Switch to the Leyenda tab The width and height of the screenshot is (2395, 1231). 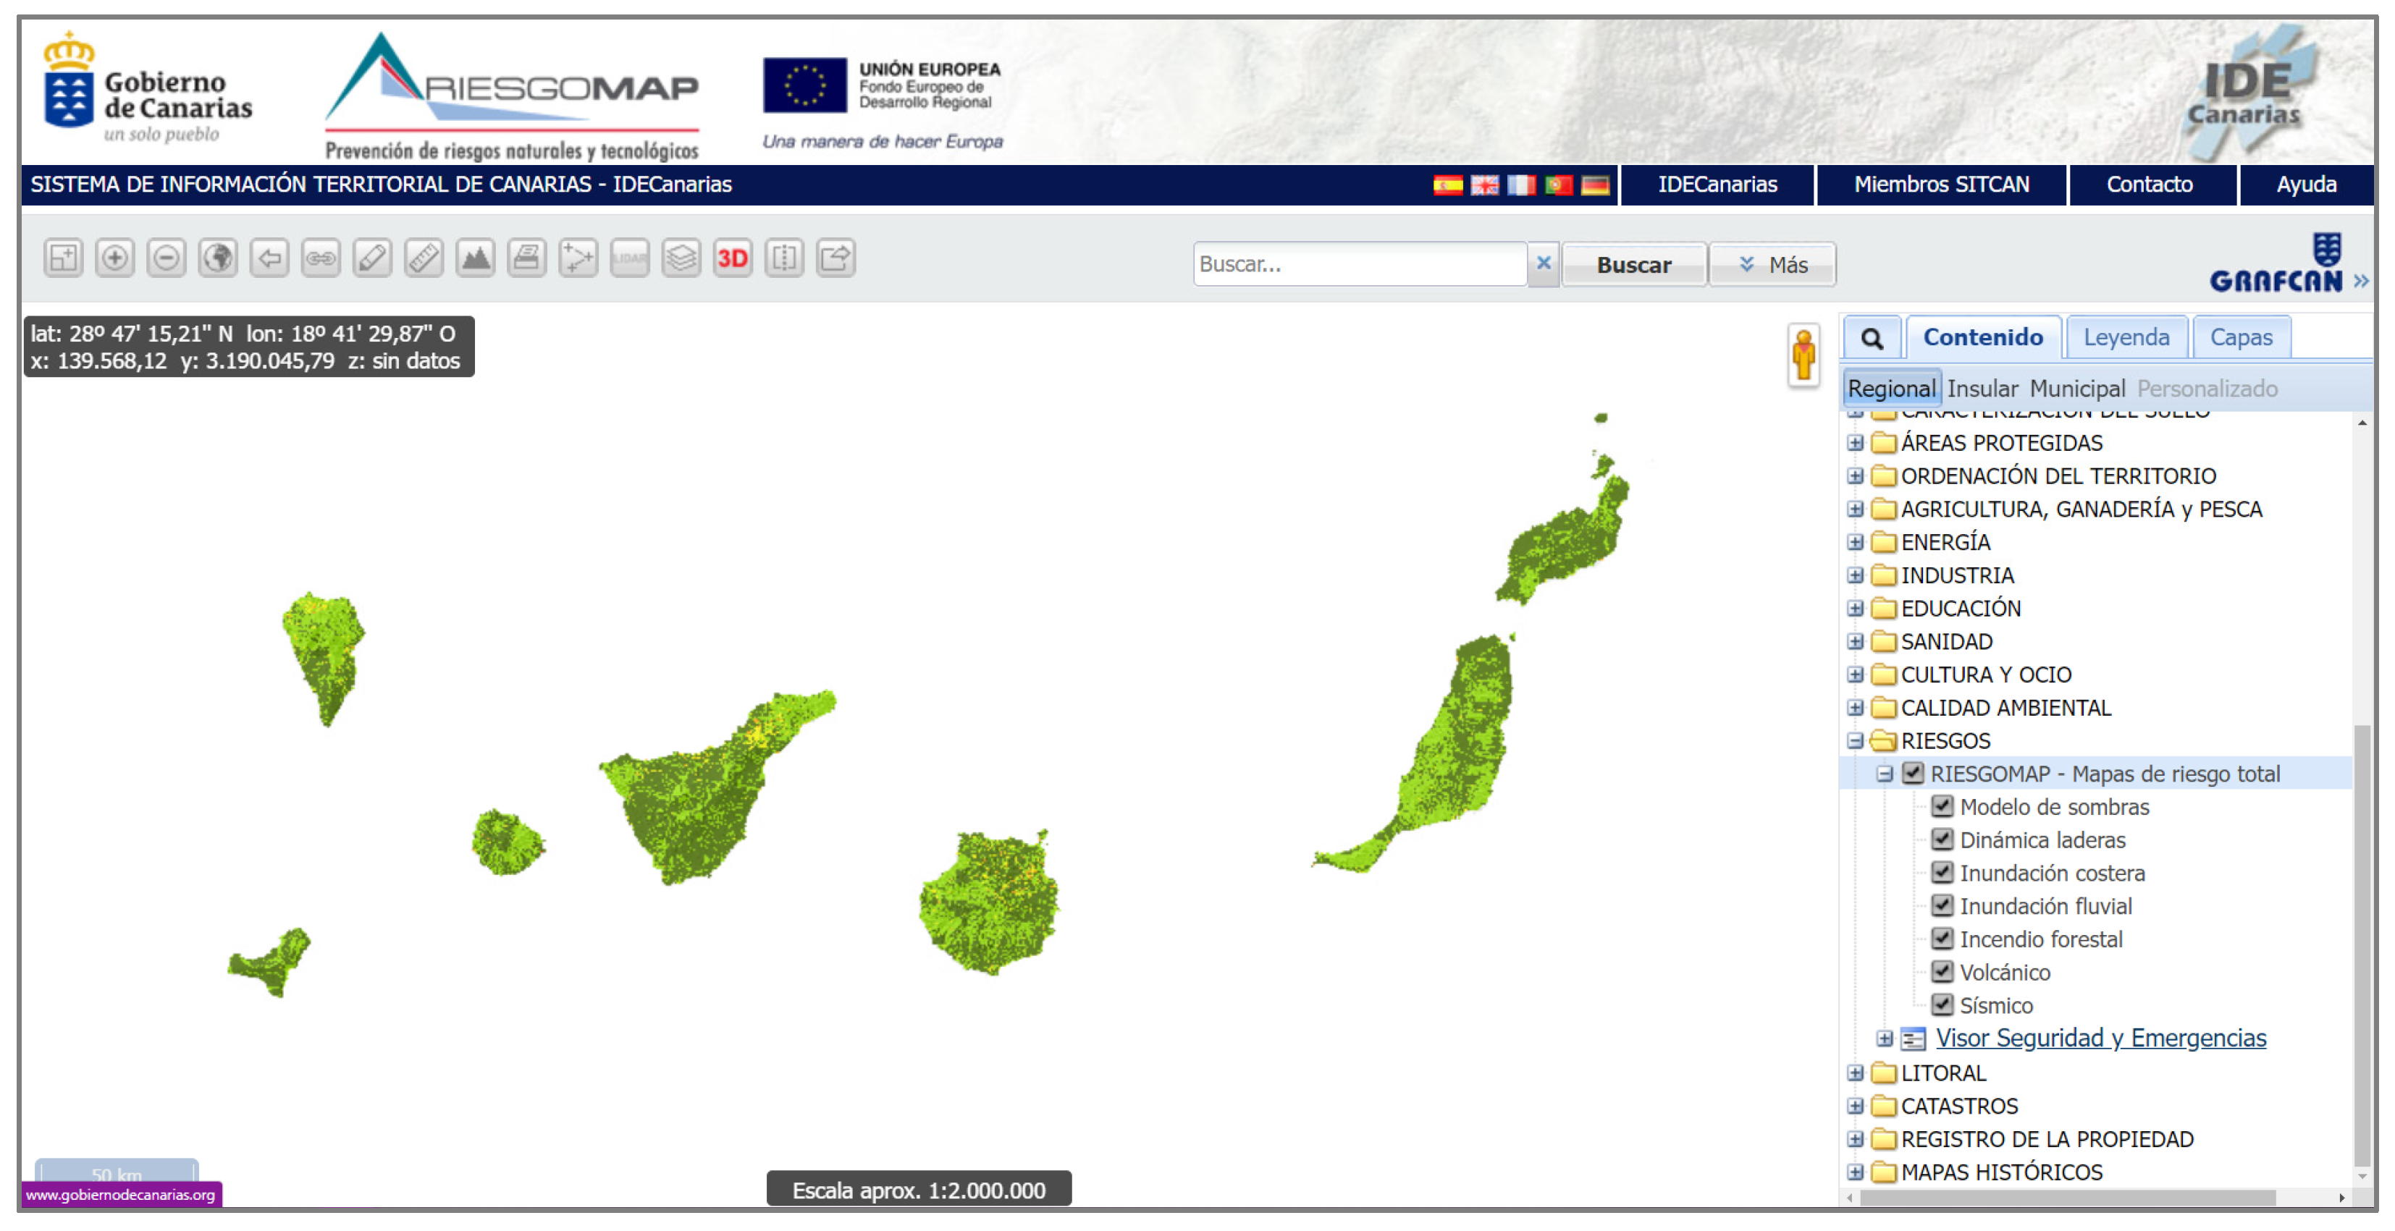pyautogui.click(x=2126, y=337)
